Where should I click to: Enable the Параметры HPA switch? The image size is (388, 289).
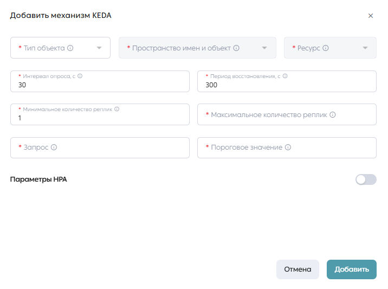[x=366, y=179]
